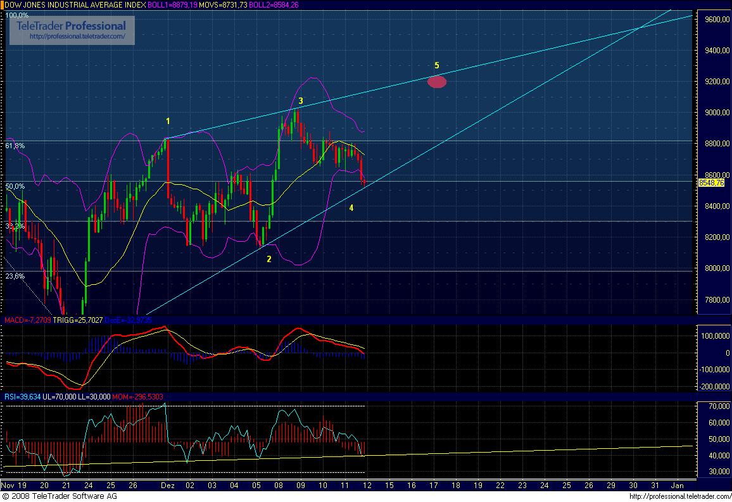This screenshot has height=502, width=732.
Task: Click the Nov 19 date label
Action: tap(14, 485)
